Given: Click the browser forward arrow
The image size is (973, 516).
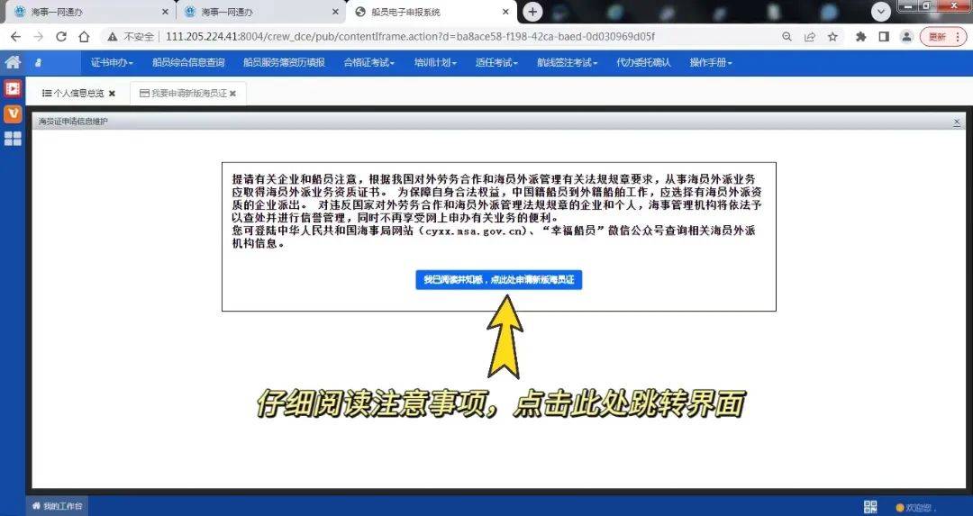Looking at the screenshot, I should (39, 37).
